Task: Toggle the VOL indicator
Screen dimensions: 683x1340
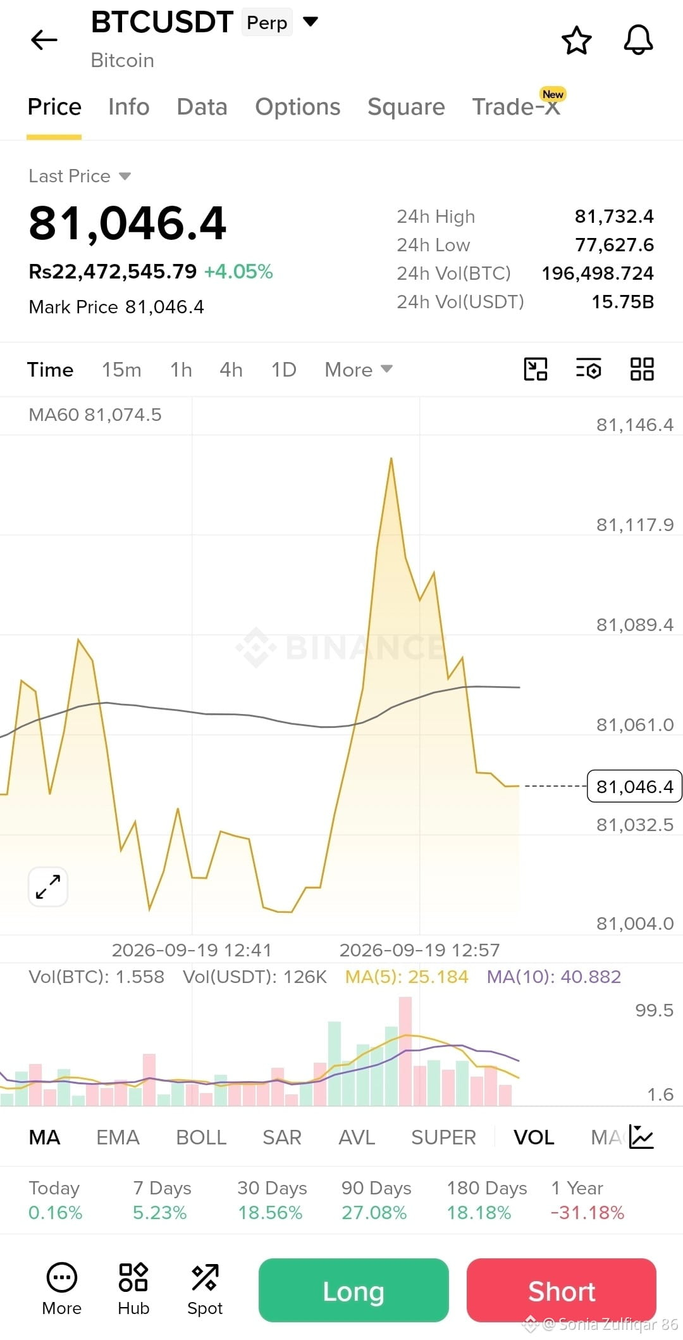Action: click(534, 1137)
